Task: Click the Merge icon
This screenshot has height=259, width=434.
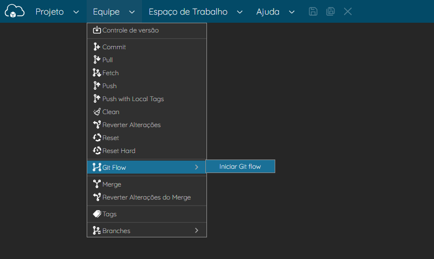Action: pyautogui.click(x=97, y=184)
